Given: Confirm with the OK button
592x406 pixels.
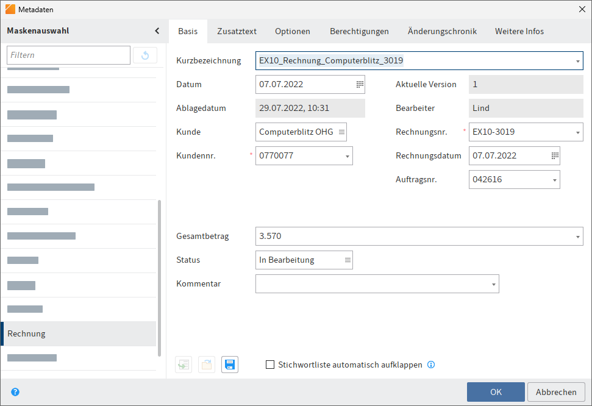Looking at the screenshot, I should pos(496,392).
